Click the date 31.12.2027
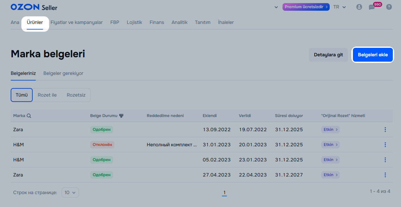The width and height of the screenshot is (401, 207). click(x=289, y=175)
